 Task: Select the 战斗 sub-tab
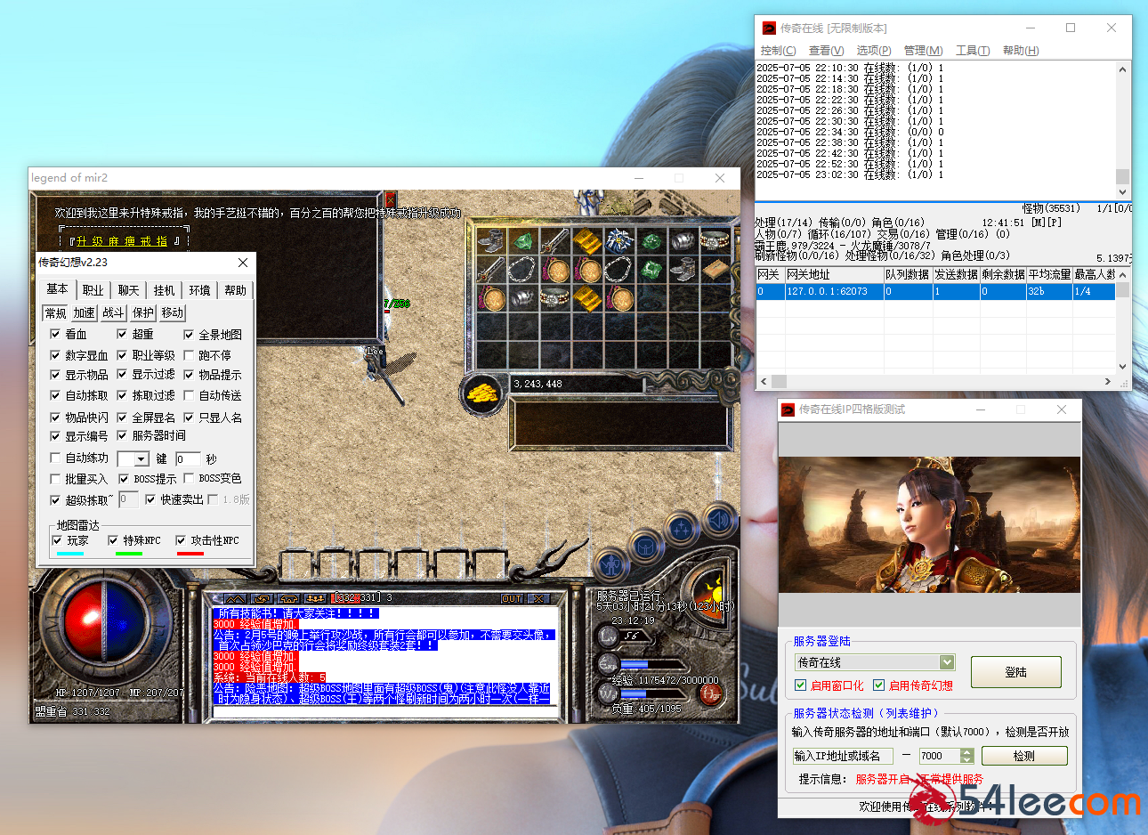[113, 313]
